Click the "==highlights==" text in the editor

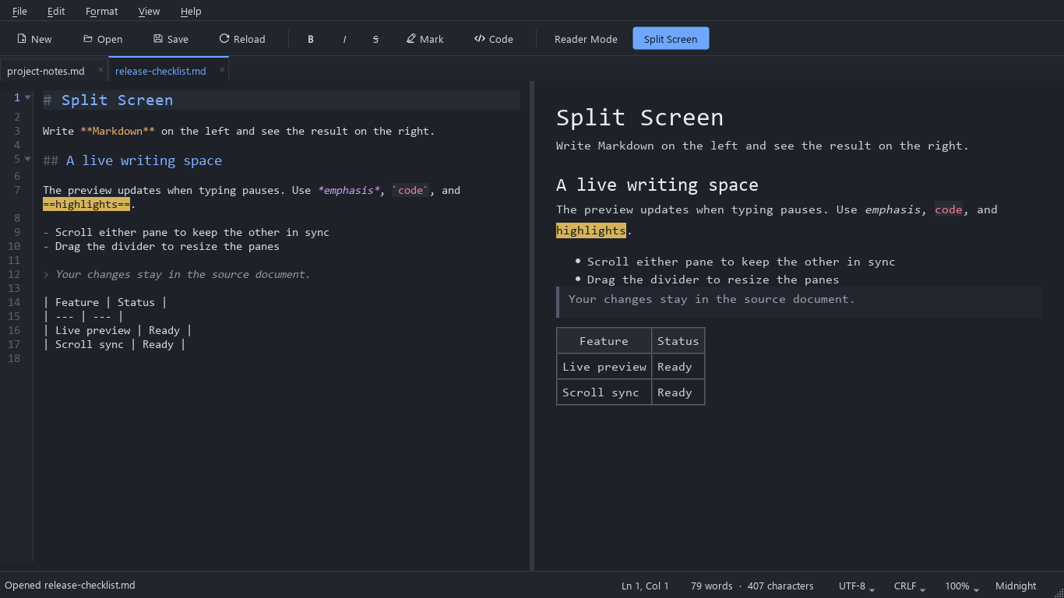[x=86, y=204]
